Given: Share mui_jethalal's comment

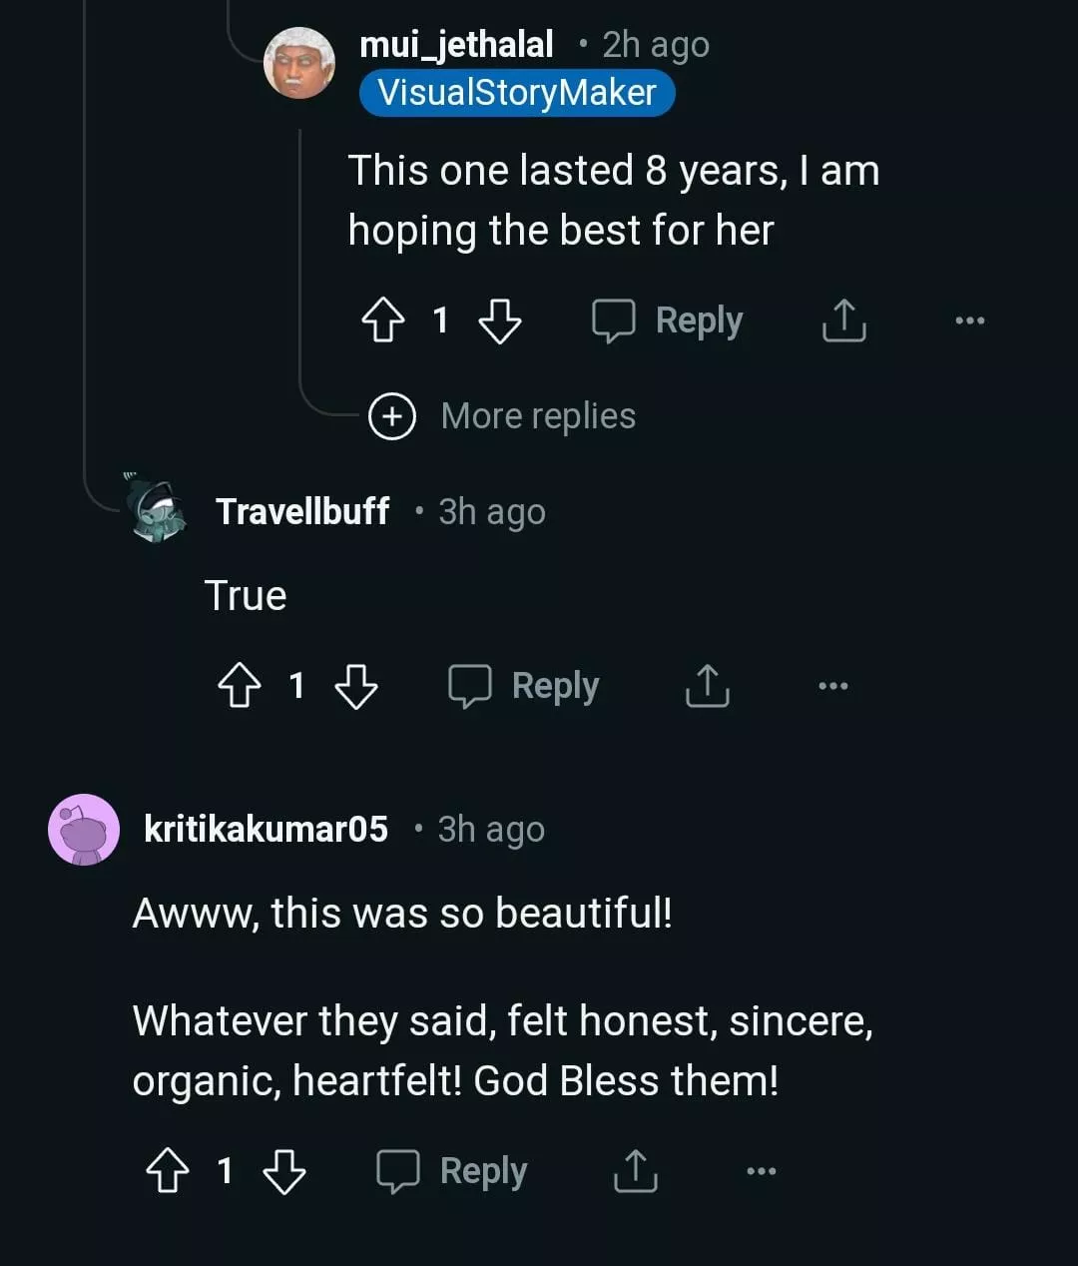Looking at the screenshot, I should point(843,320).
